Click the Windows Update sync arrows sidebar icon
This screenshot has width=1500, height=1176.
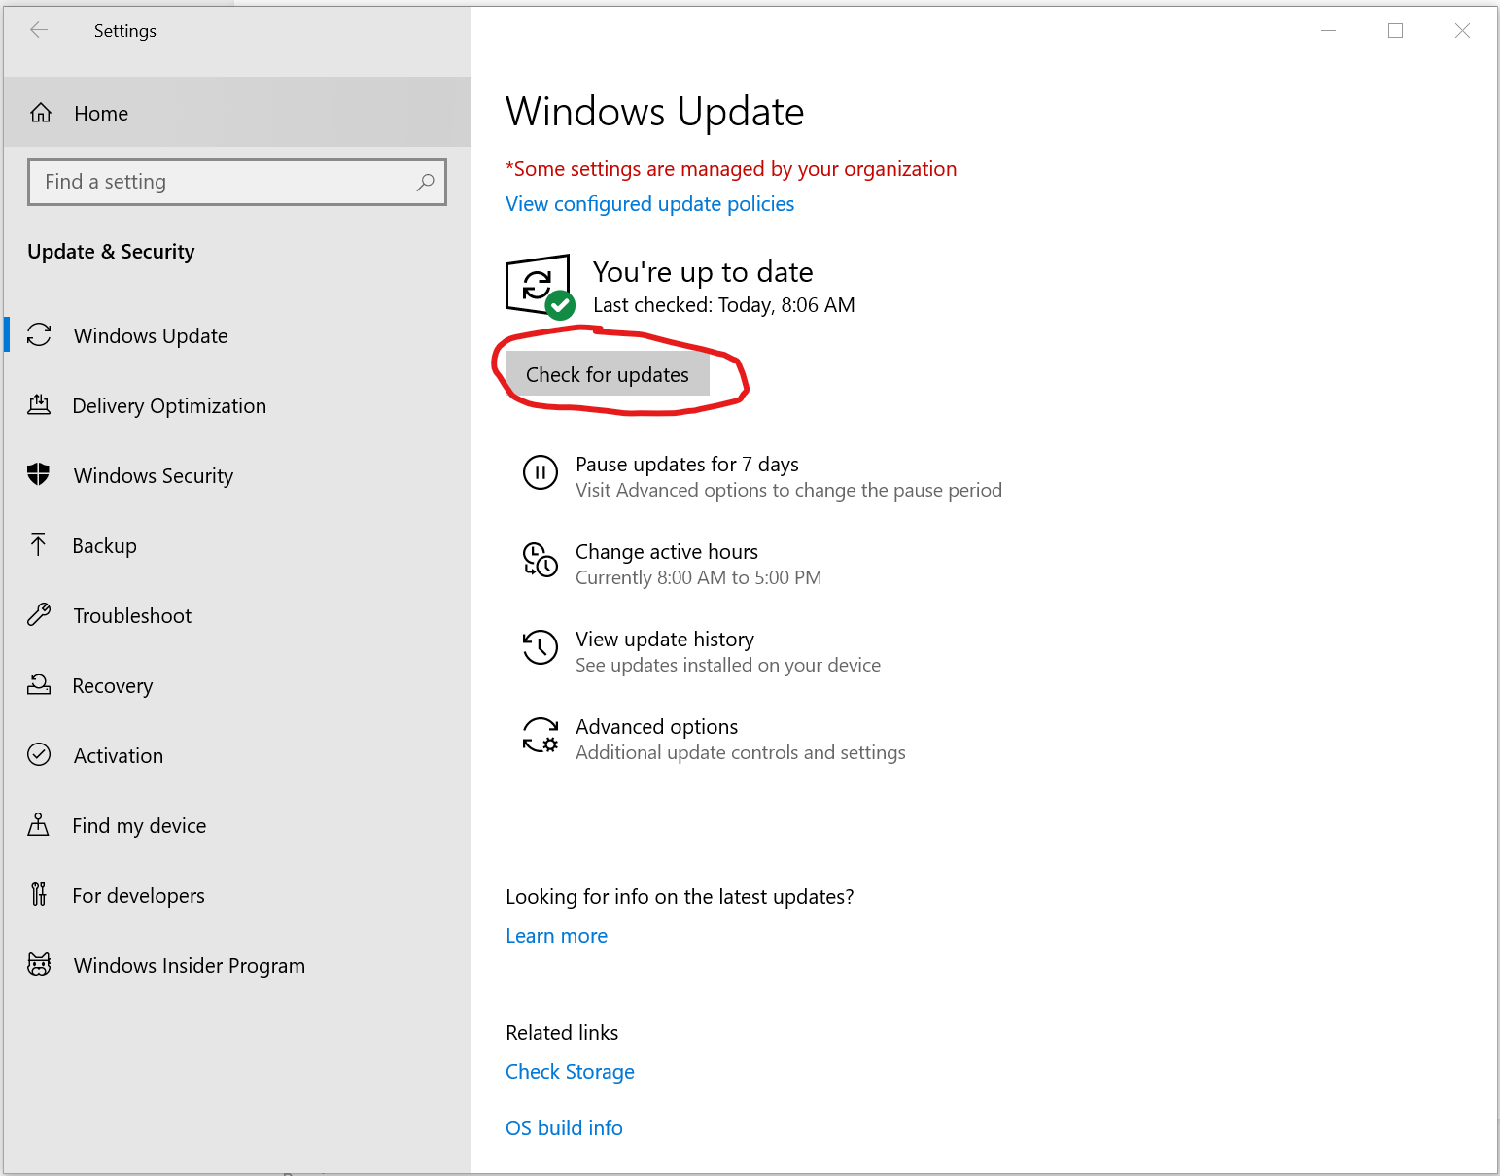(39, 335)
